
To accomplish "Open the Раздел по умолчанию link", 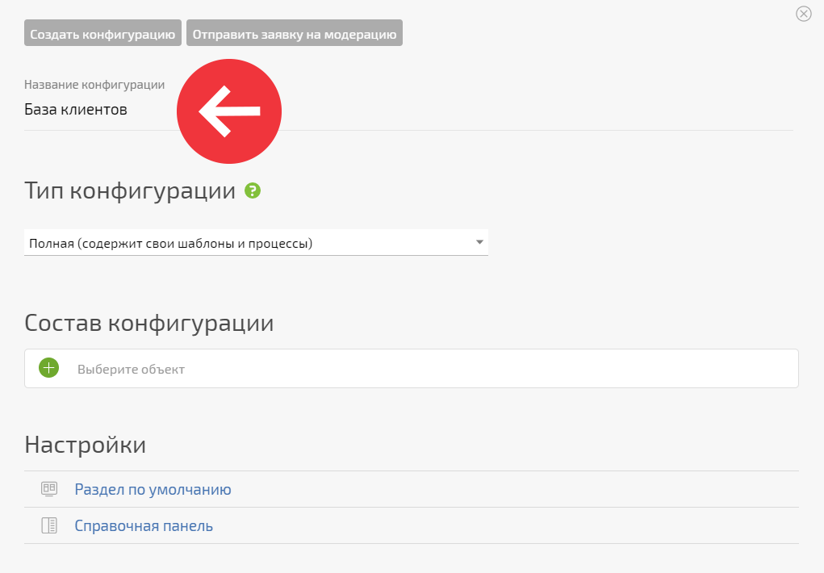I will click(x=153, y=489).
